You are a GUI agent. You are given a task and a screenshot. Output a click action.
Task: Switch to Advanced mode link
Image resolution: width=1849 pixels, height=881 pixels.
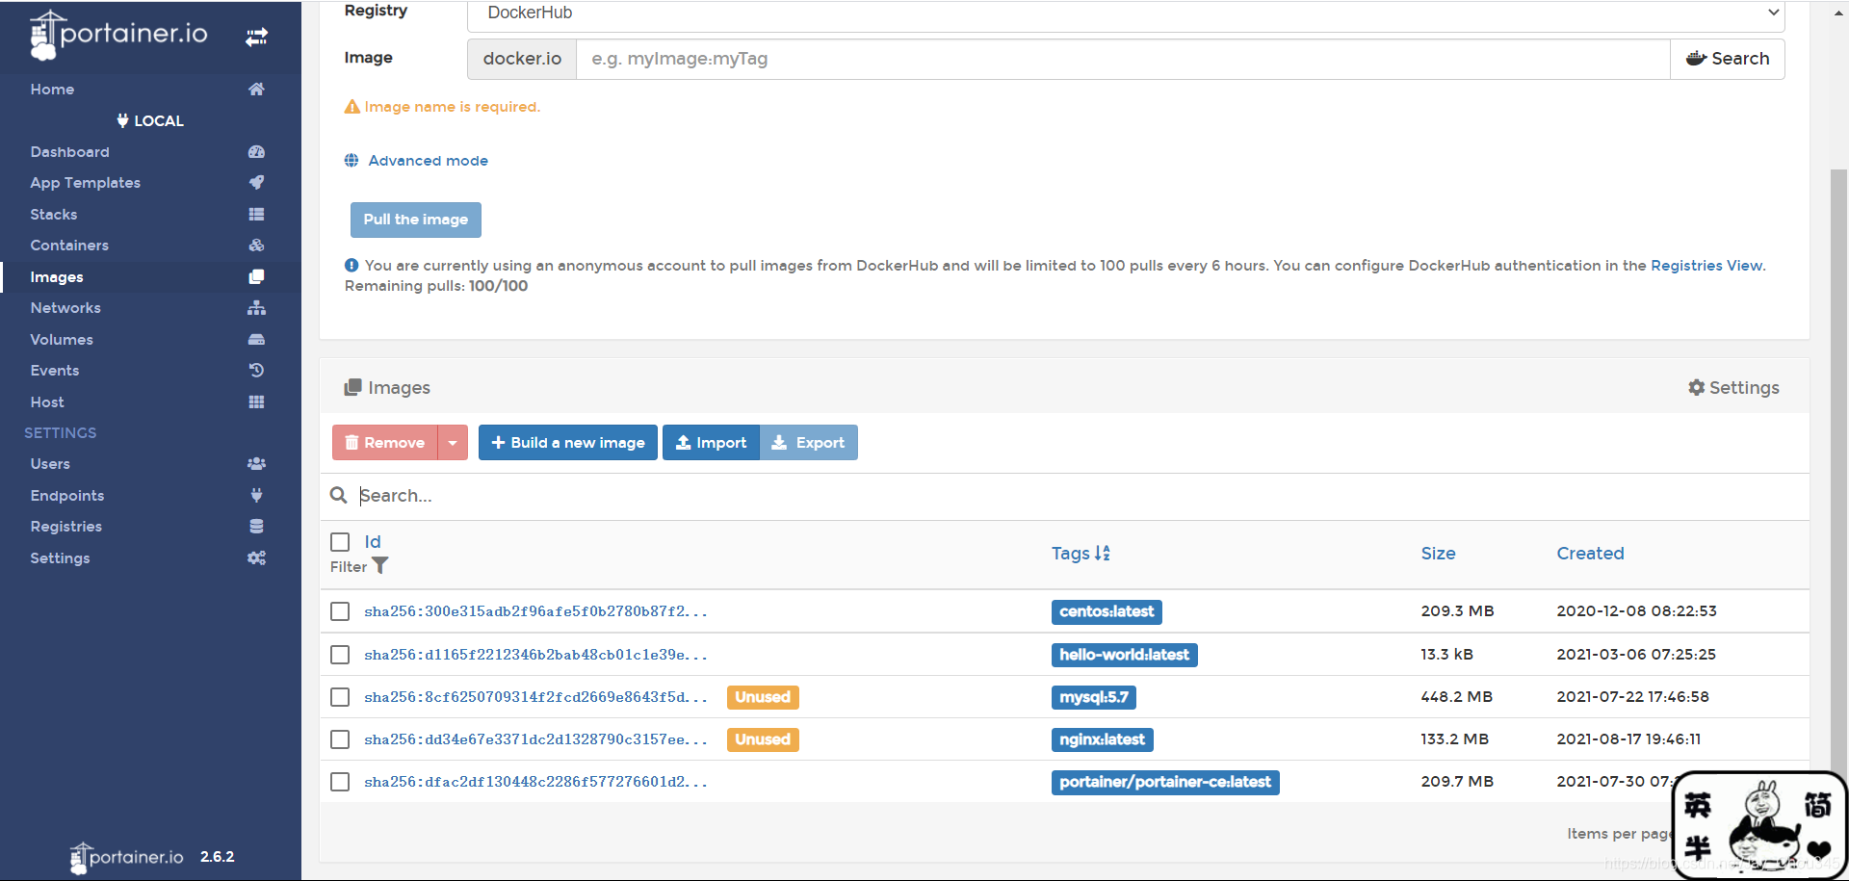click(x=428, y=161)
